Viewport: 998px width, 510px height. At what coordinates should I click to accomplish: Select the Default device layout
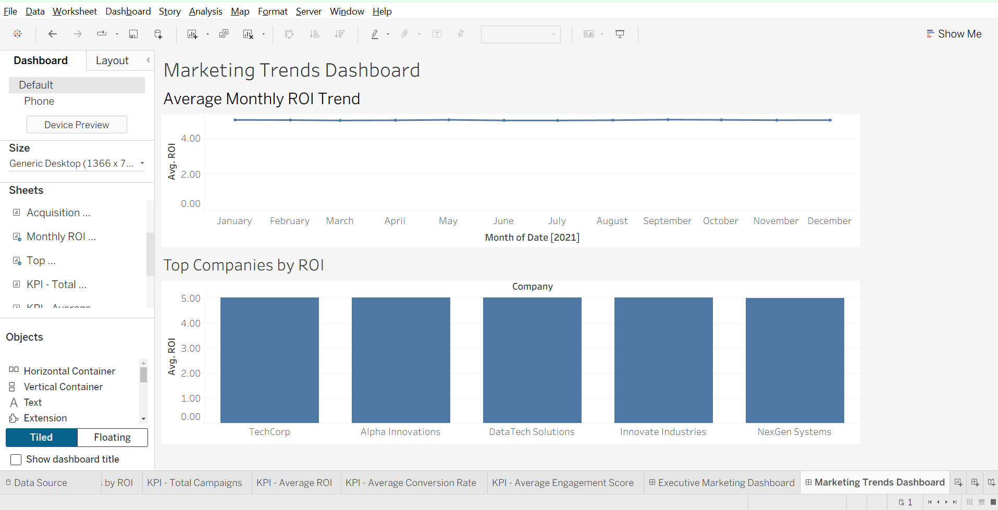point(77,85)
